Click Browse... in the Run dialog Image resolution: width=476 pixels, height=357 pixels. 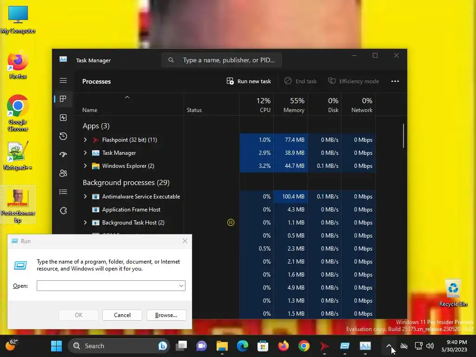(x=166, y=315)
